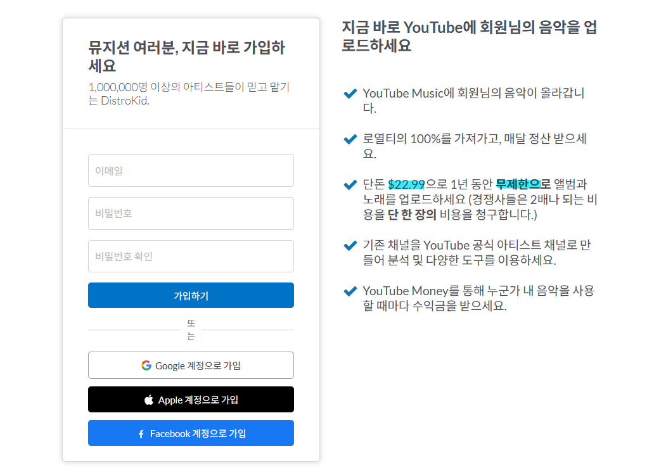Click checkmark beside YouTube Music에 회원님의 음악이

(350, 94)
